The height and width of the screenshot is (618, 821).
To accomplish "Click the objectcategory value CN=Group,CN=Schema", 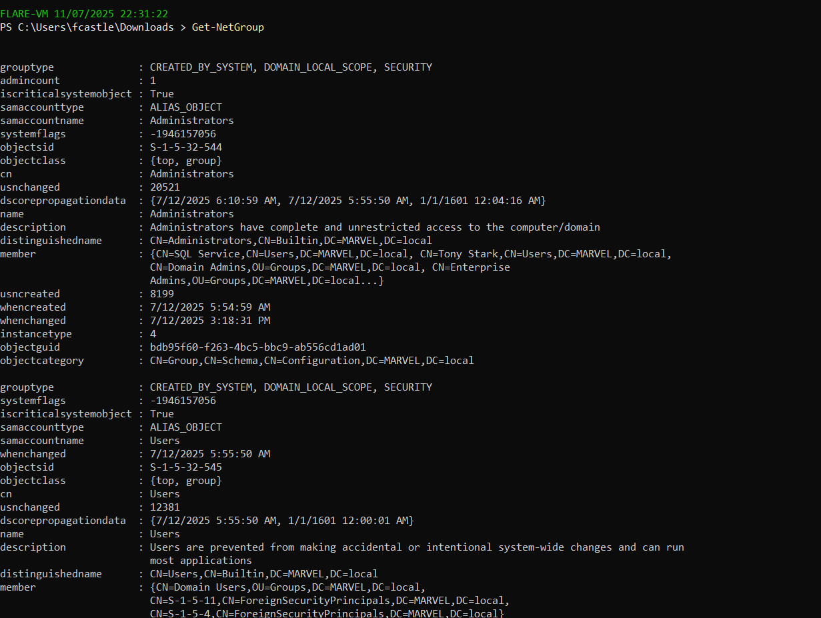I will click(312, 361).
